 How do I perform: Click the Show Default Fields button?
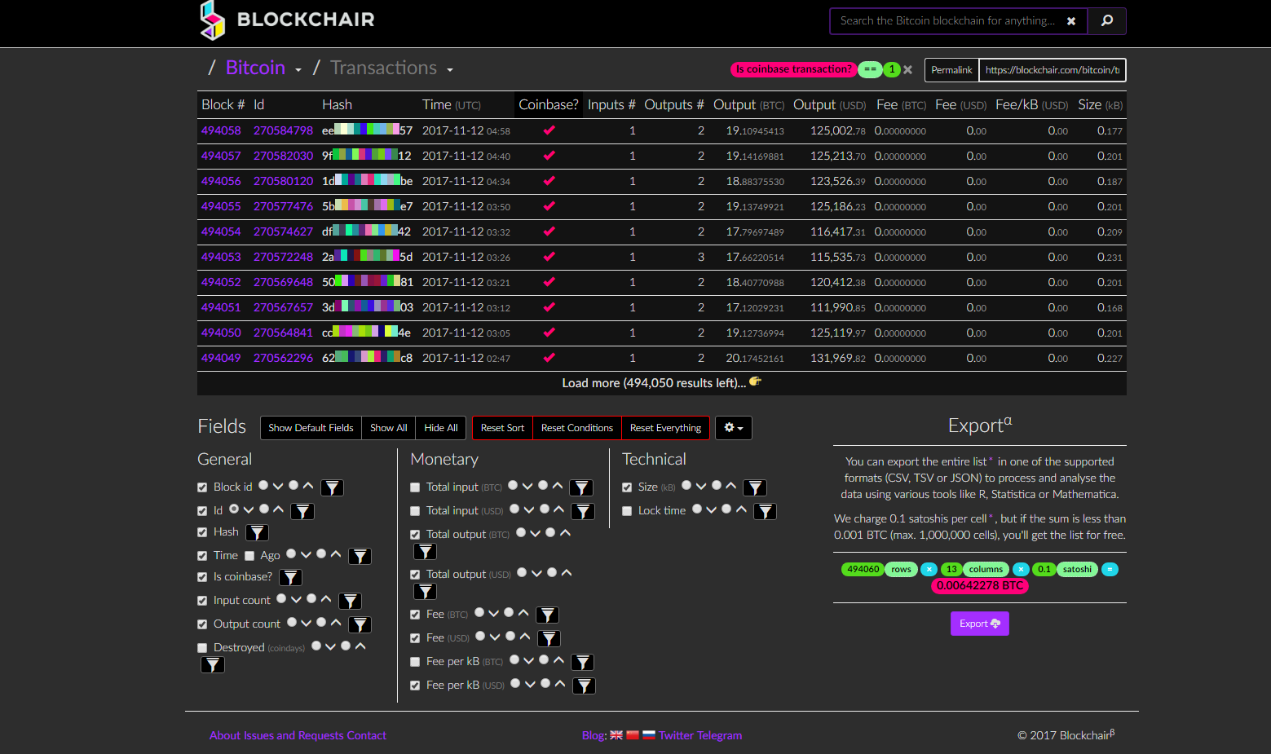pyautogui.click(x=311, y=428)
